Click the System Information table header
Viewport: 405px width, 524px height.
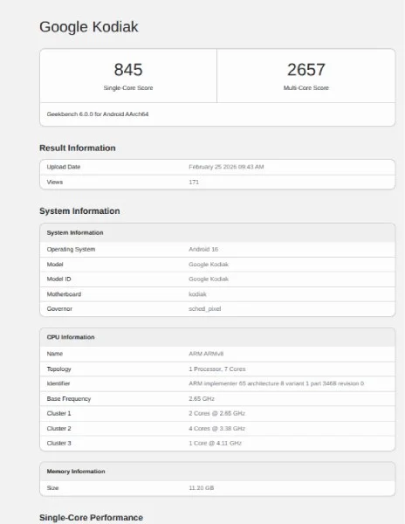75,232
